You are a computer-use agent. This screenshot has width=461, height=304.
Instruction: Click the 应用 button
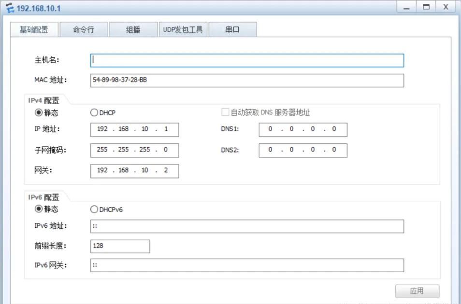(417, 291)
